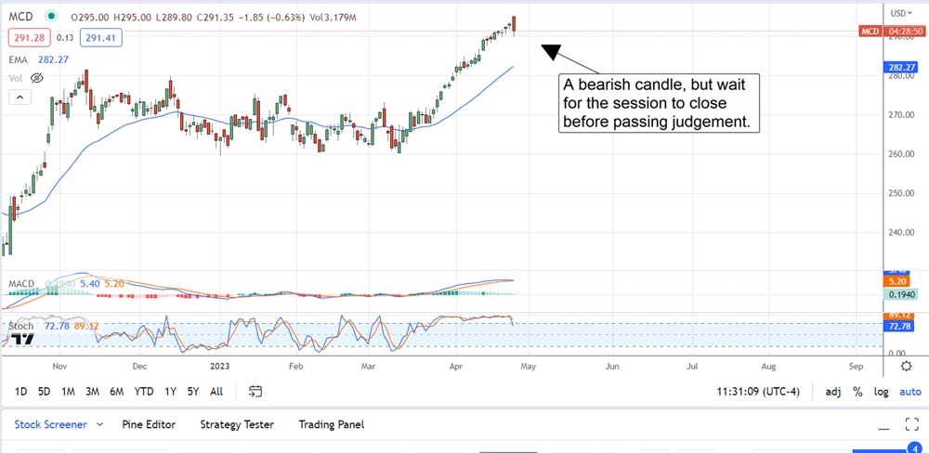Select the All time range
The height and width of the screenshot is (453, 929).
point(216,392)
